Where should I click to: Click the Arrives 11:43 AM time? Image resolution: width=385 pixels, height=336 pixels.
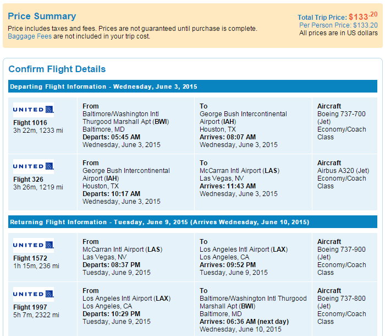point(228,186)
